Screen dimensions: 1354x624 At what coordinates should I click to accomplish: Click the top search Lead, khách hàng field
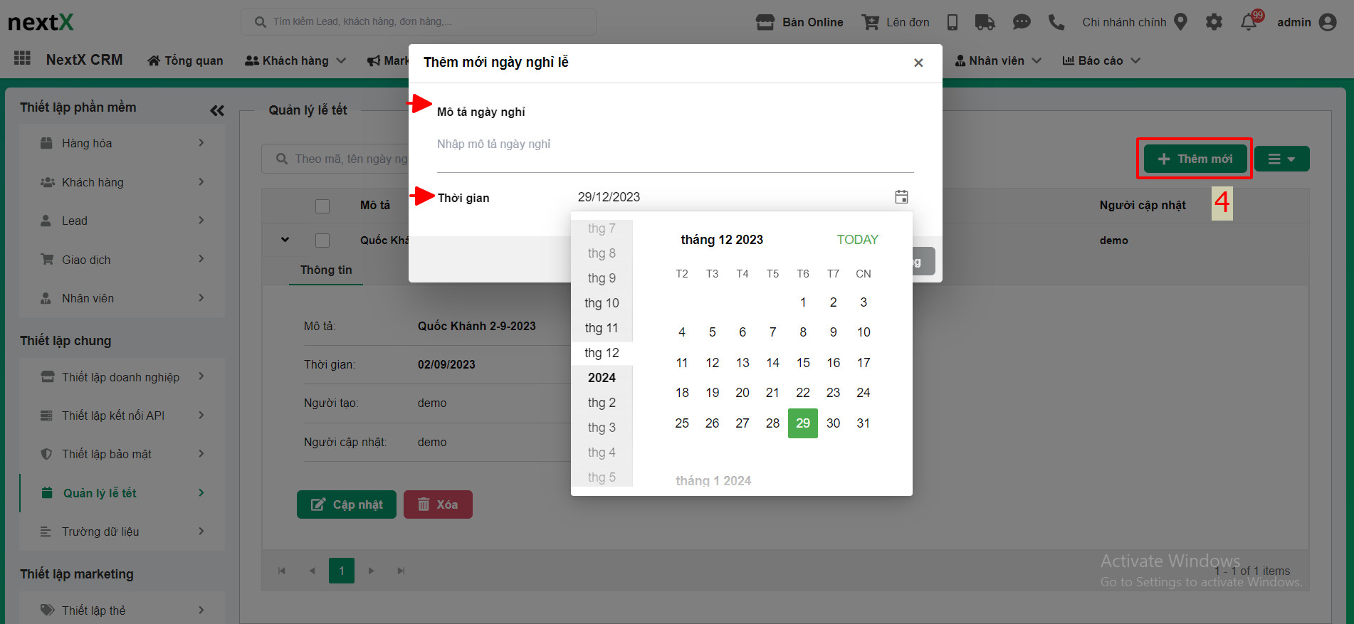click(419, 22)
